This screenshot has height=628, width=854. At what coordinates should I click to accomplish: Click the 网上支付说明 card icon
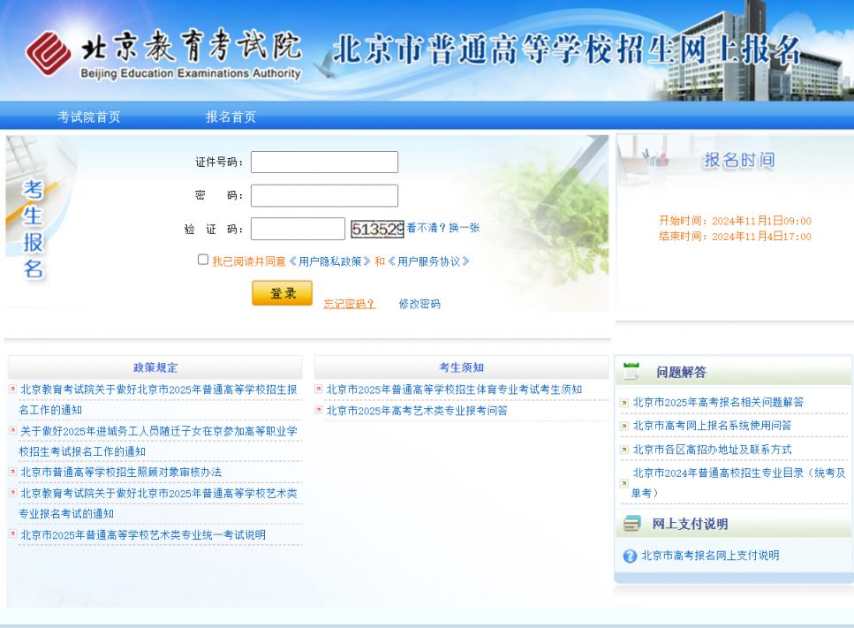click(632, 524)
